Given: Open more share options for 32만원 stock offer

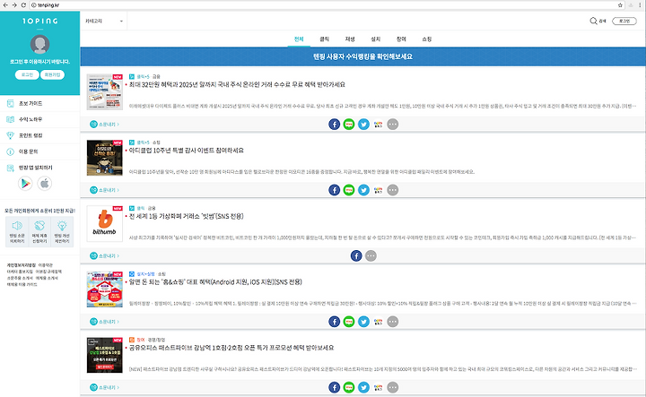Looking at the screenshot, I should (x=393, y=125).
